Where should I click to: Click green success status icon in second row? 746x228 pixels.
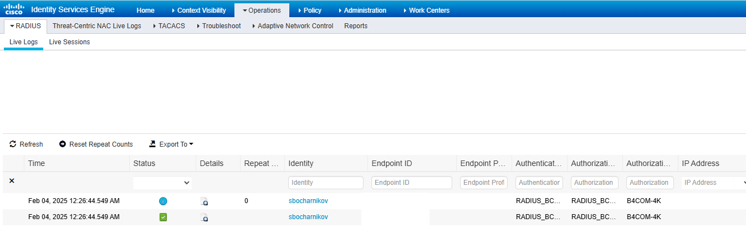coord(163,217)
